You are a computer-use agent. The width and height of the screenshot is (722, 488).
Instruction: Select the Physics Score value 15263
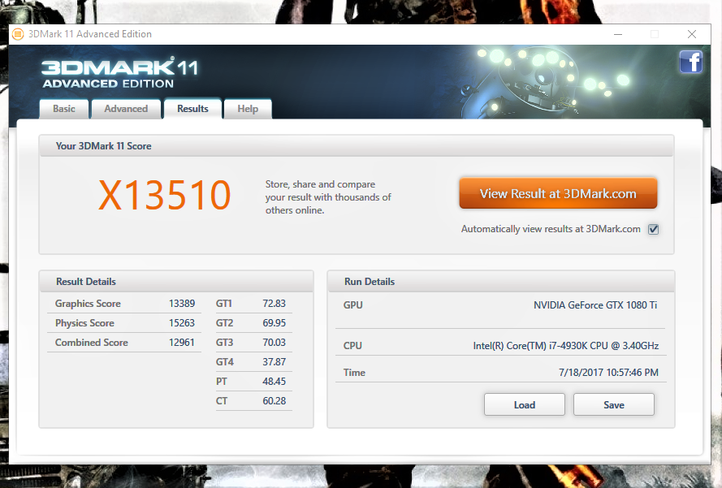(182, 323)
